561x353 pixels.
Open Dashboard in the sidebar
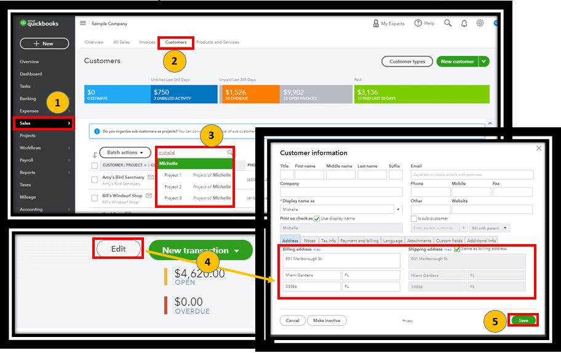(x=31, y=74)
